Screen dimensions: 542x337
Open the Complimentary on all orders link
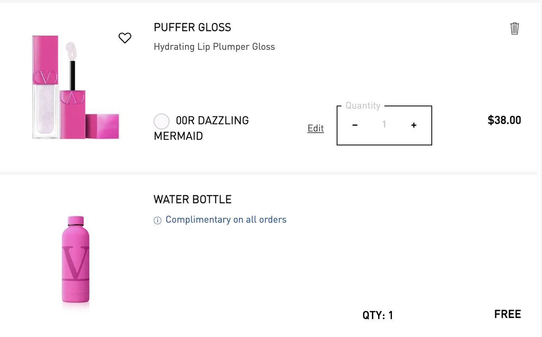(226, 220)
